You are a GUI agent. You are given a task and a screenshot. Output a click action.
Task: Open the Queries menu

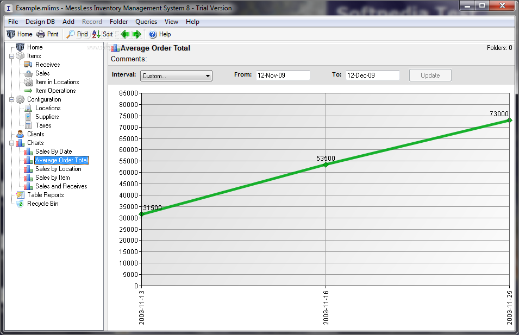pyautogui.click(x=146, y=22)
